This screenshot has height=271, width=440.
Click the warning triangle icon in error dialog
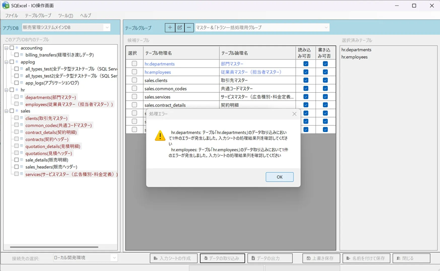coord(160,135)
